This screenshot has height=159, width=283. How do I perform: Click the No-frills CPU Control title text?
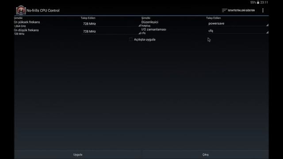(x=43, y=11)
